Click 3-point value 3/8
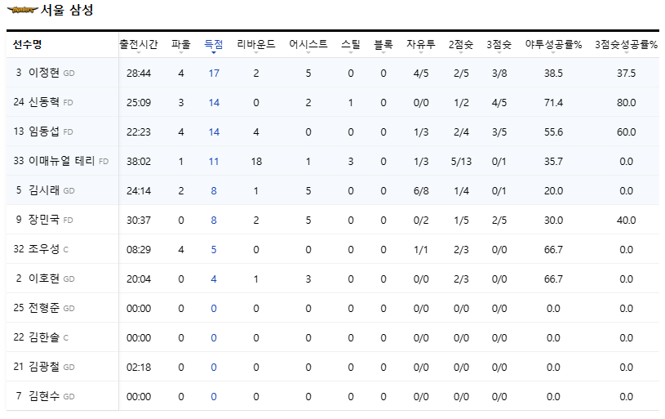This screenshot has height=419, width=665. pyautogui.click(x=499, y=73)
